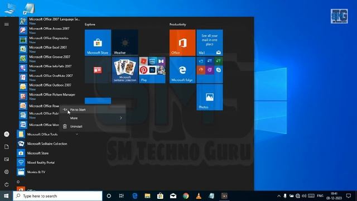Launch Microsoft Office Word entry
The width and height of the screenshot is (357, 201).
38,125
